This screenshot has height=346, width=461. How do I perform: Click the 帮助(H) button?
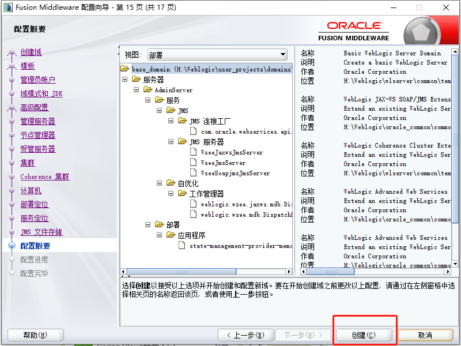point(35,335)
